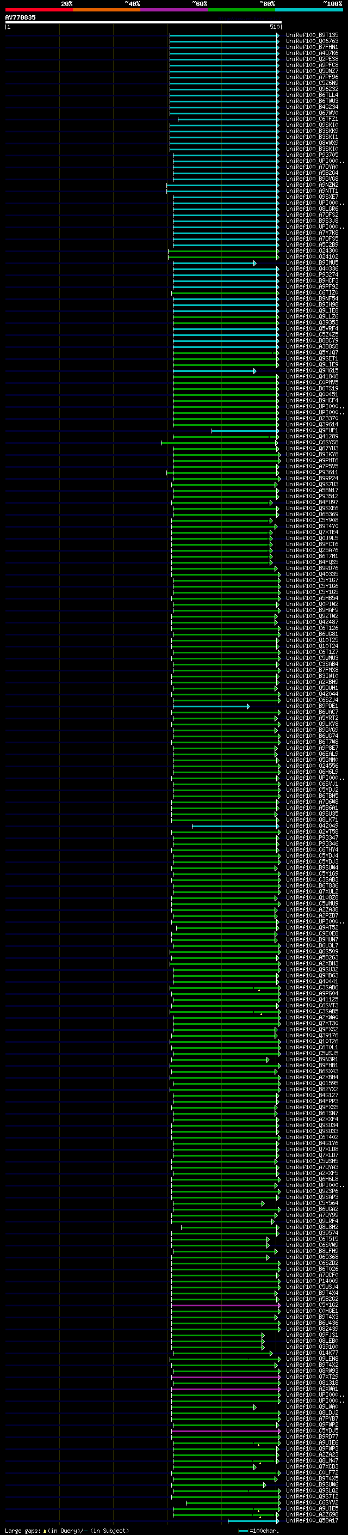Select the UniRef100_Q8VWX9 label
This screenshot has width=348, height=1535.
point(312,143)
